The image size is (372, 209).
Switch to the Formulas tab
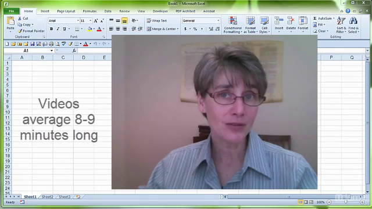pyautogui.click(x=90, y=11)
